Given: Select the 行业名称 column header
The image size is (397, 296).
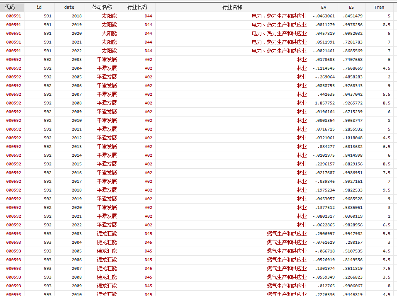Looking at the screenshot, I should coord(232,7).
